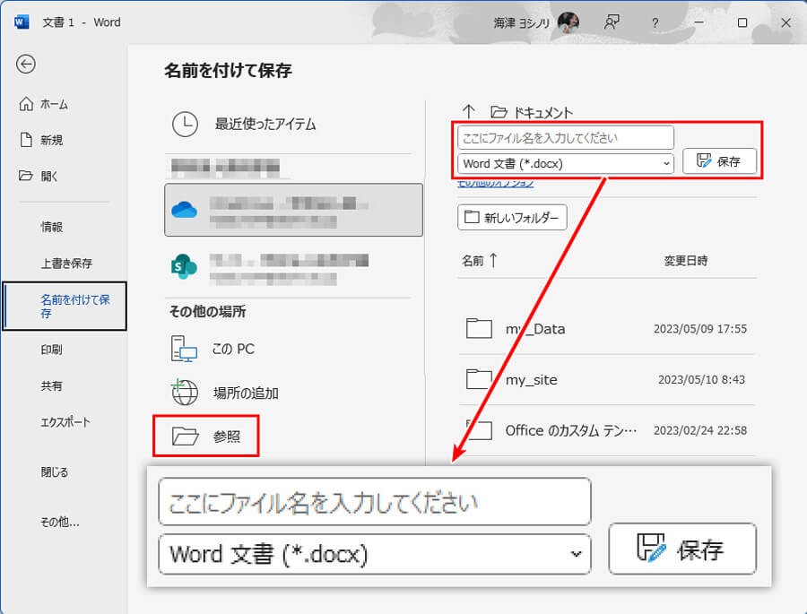Open the my_Data folder
This screenshot has height=614, width=807.
(607, 329)
